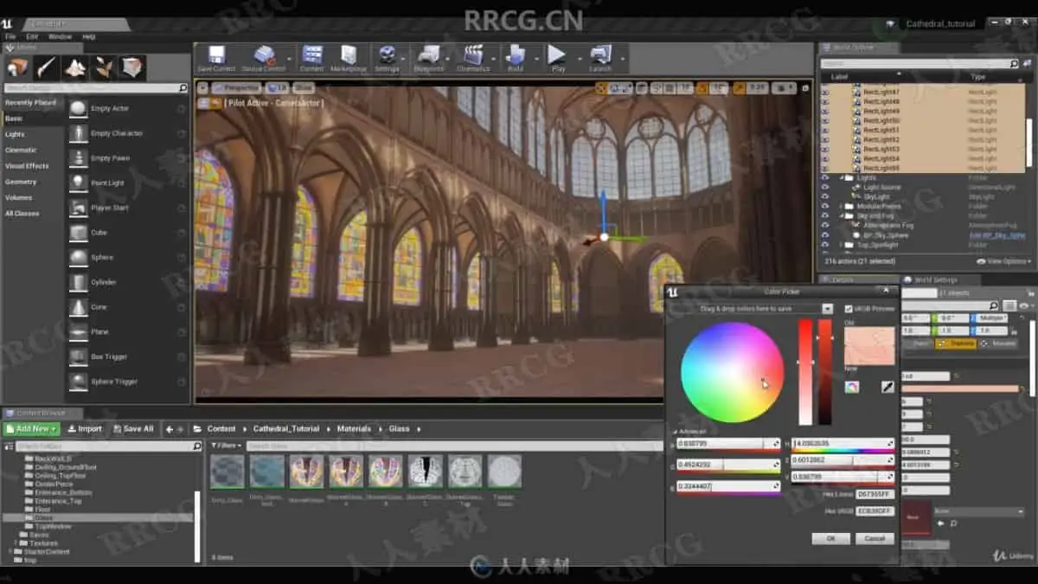This screenshot has height=584, width=1038.
Task: Select the Cube basic shape
Action: pos(128,233)
